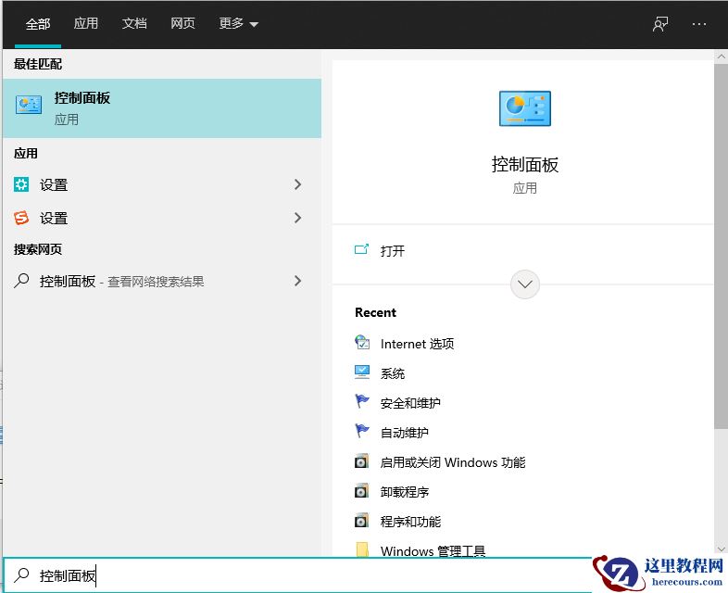Screen dimensions: 728x593
Task: Open recent item Windows 管理工具
Action: (433, 550)
